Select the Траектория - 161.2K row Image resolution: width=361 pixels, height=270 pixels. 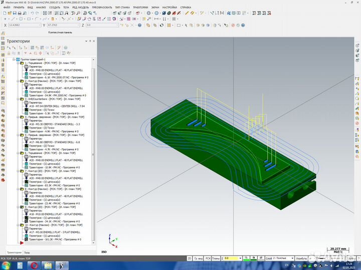point(55,239)
